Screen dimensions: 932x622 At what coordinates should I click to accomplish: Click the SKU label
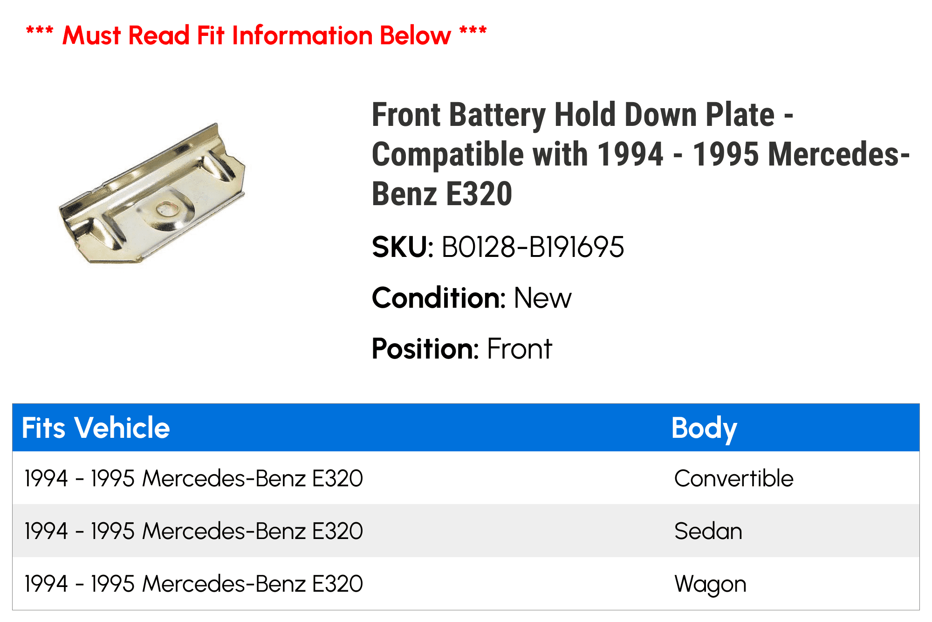[403, 247]
